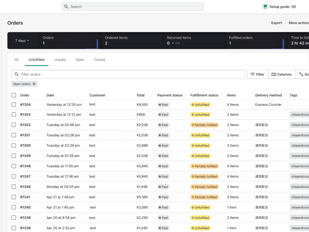Open the Columns layout picker
Viewport: 309px width, 232px height.
[281, 74]
